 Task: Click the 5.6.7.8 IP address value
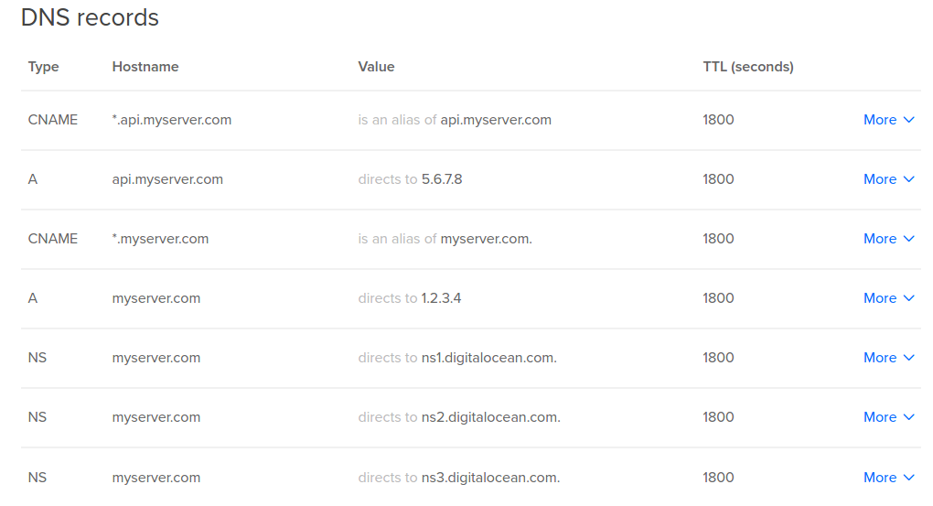click(x=442, y=179)
